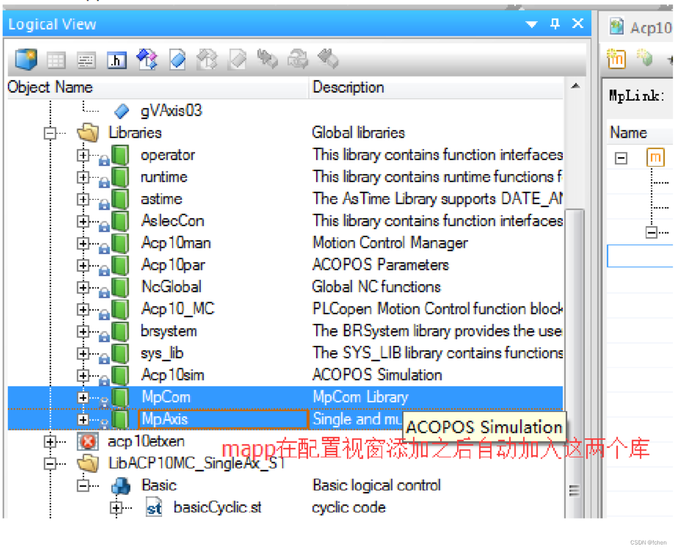The image size is (675, 550).
Task: Expand the MpAxis library node
Action: [83, 420]
